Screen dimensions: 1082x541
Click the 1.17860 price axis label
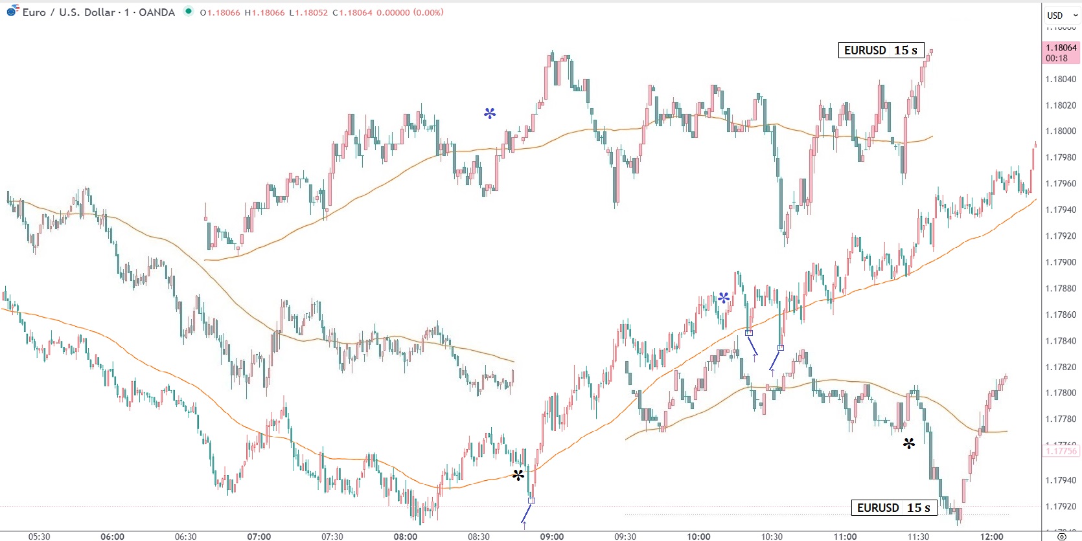[1061, 315]
